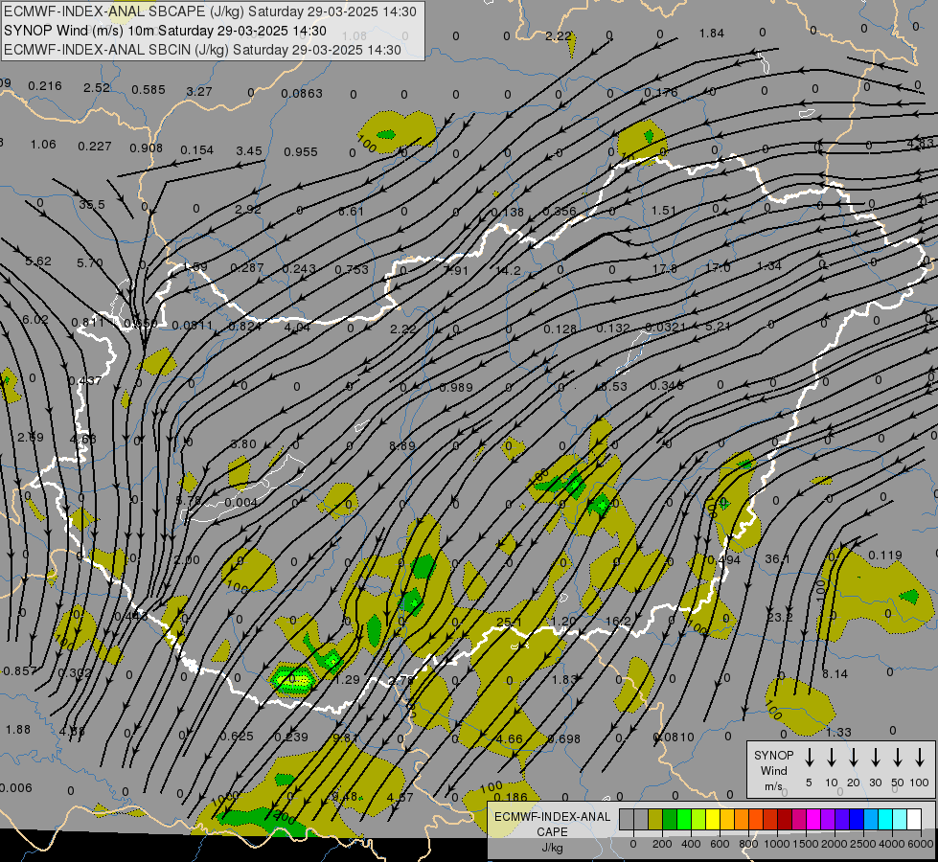Image resolution: width=938 pixels, height=862 pixels.
Task: Click the map value 0.955
Action: tap(300, 152)
